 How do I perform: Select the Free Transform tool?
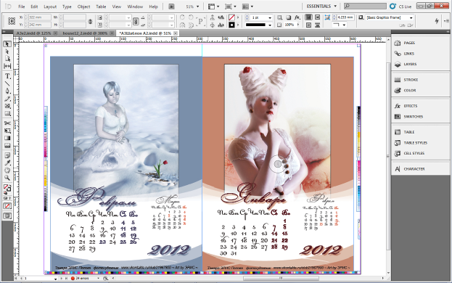pyautogui.click(x=7, y=131)
